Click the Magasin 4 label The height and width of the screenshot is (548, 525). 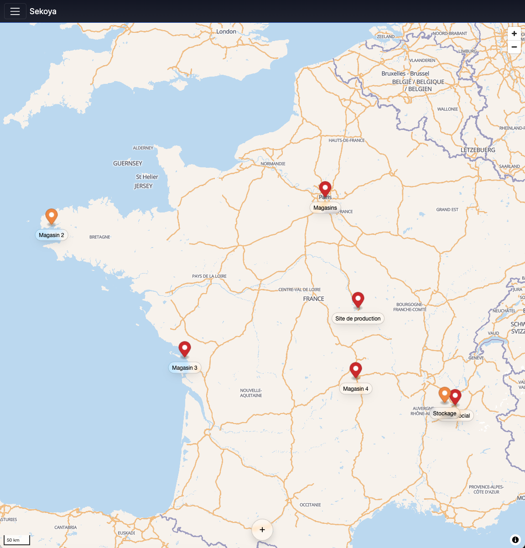click(356, 389)
